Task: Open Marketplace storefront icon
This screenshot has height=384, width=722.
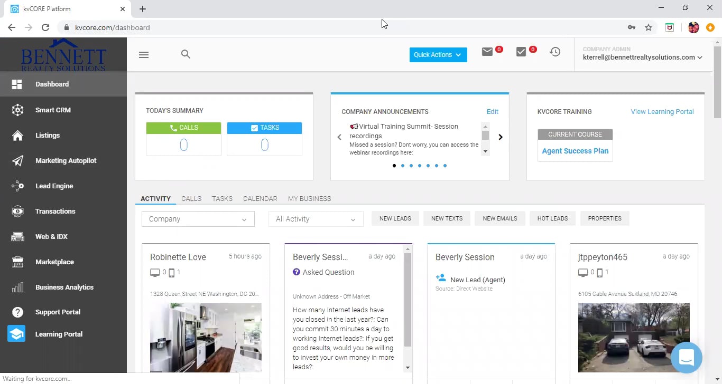Action: point(17,262)
